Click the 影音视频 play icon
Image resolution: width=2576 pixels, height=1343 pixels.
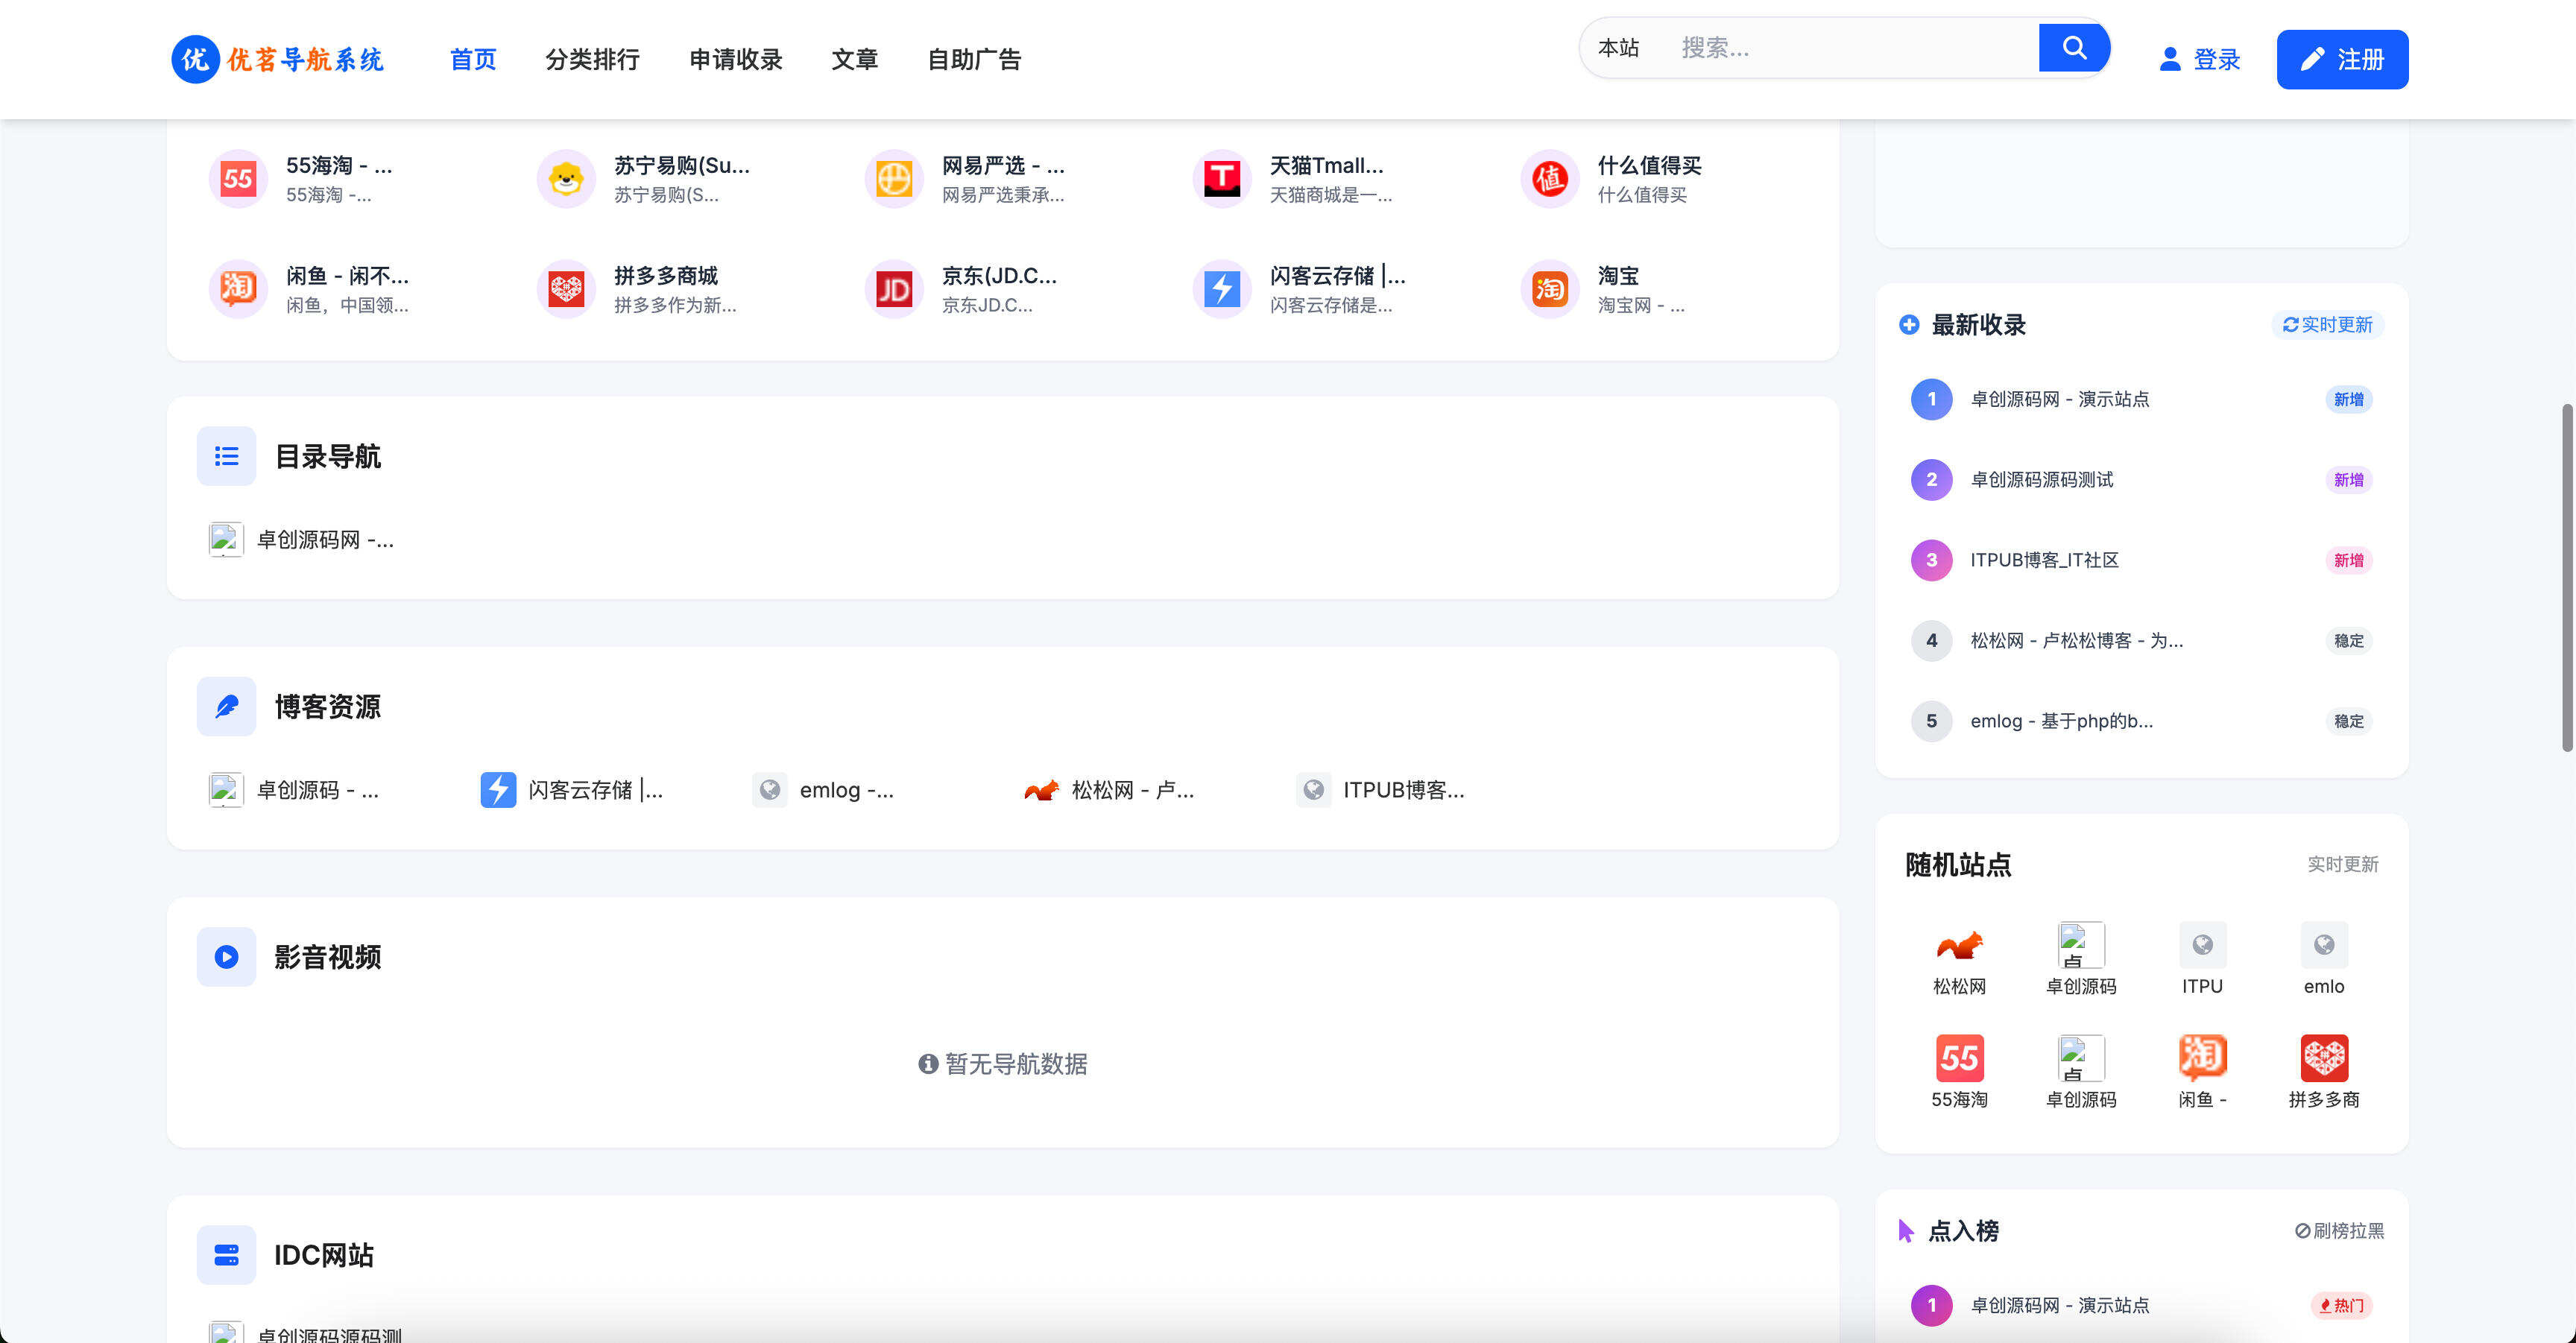[226, 957]
